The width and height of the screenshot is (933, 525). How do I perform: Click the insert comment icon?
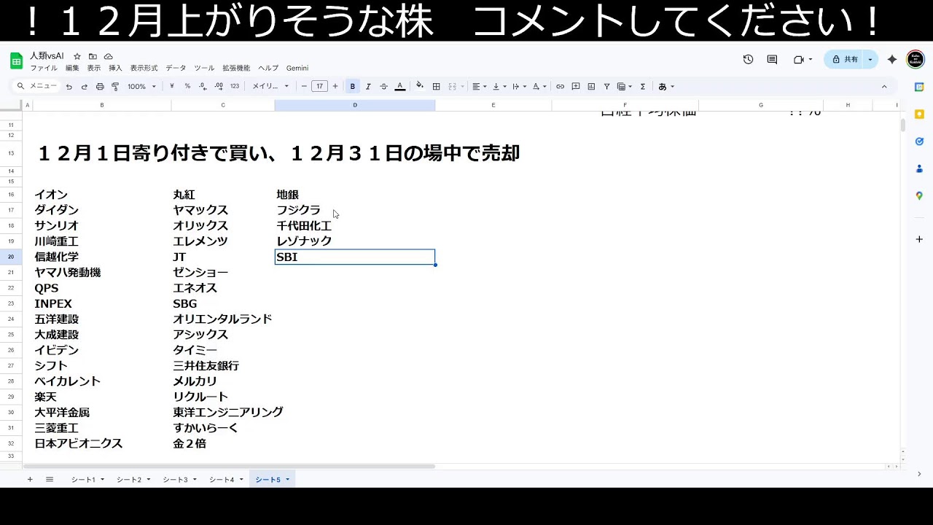click(577, 86)
